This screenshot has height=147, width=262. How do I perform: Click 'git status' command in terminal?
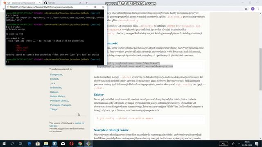point(14,27)
